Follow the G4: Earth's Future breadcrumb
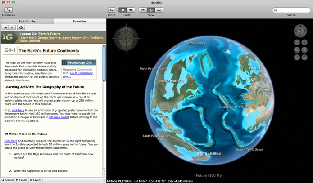 (x=69, y=38)
